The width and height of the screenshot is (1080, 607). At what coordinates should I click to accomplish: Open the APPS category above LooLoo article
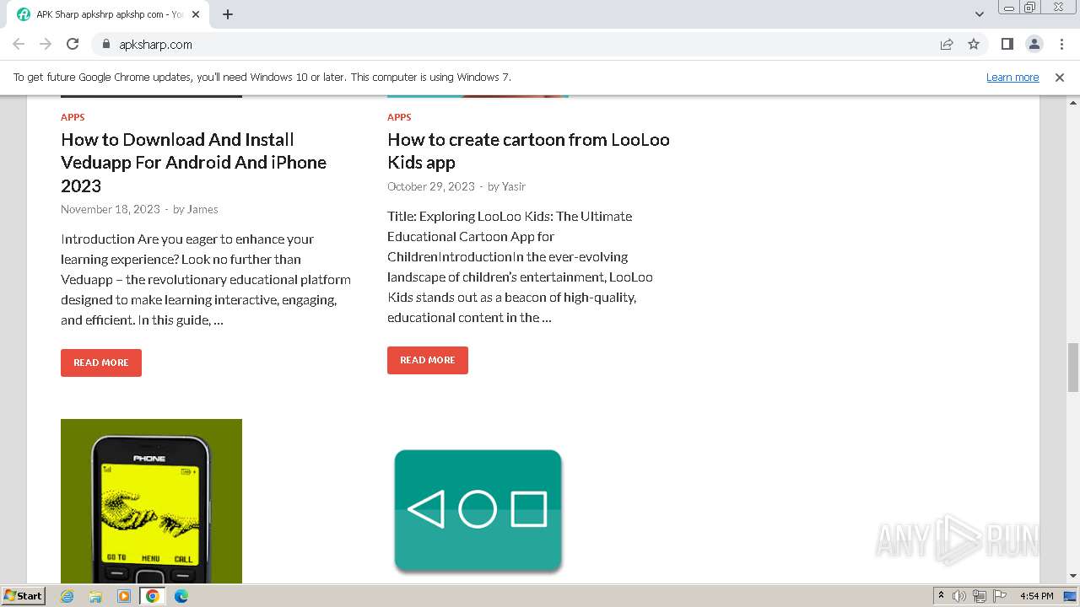[399, 117]
